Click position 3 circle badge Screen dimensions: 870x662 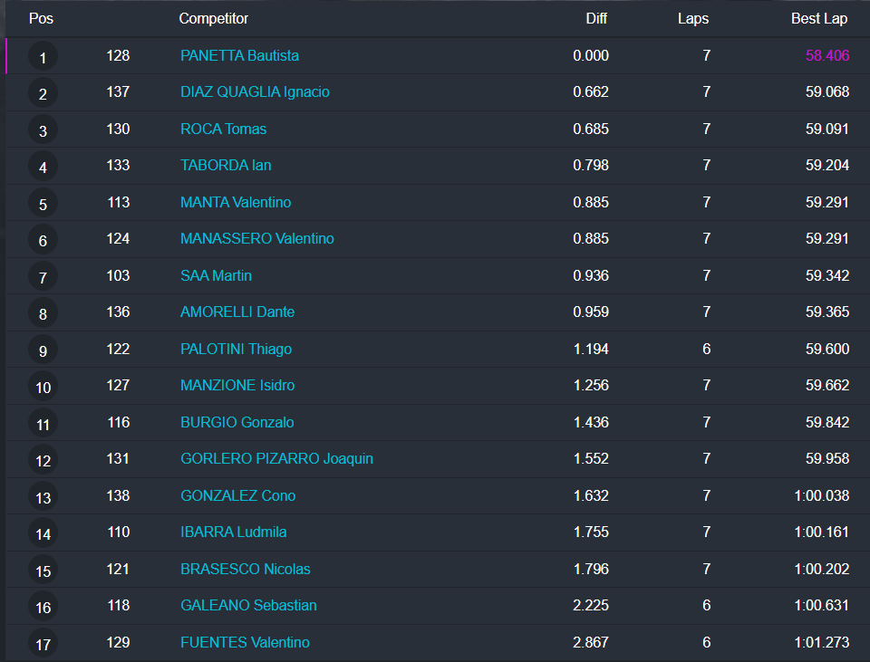tap(43, 131)
